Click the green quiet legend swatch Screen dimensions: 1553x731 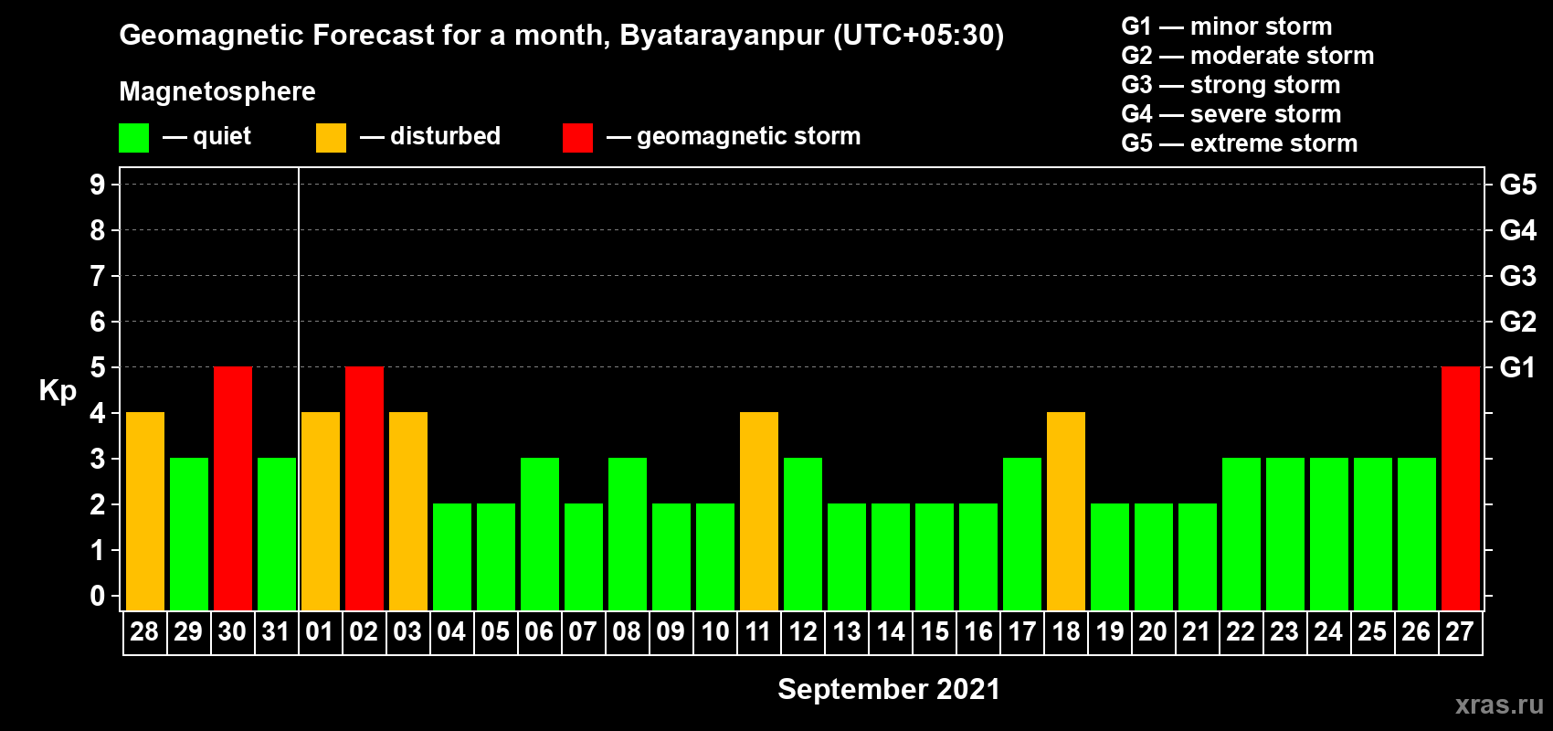(133, 138)
